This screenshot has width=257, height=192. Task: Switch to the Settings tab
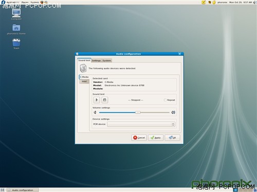pos(96,60)
